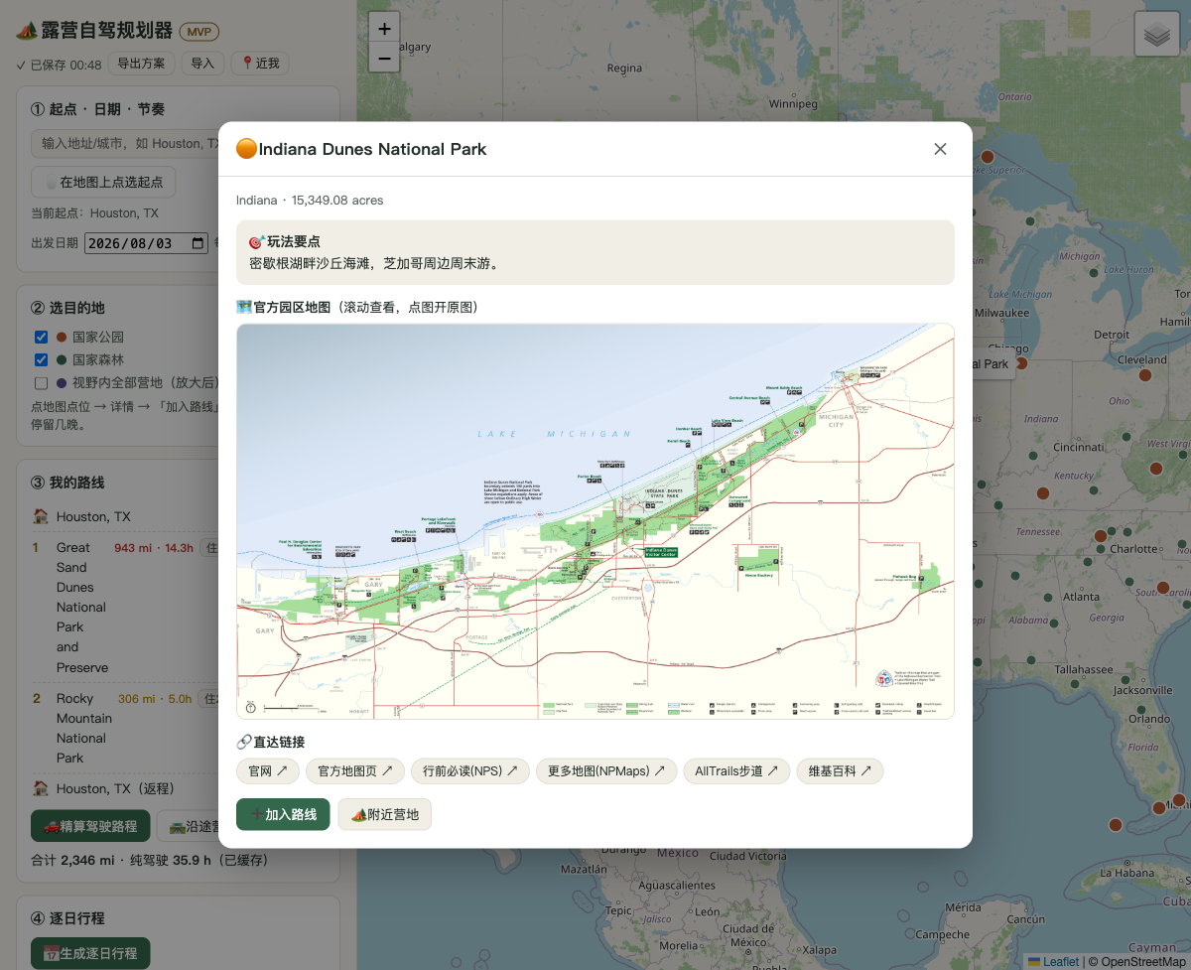Open the 官方地图页 link

pyautogui.click(x=355, y=771)
